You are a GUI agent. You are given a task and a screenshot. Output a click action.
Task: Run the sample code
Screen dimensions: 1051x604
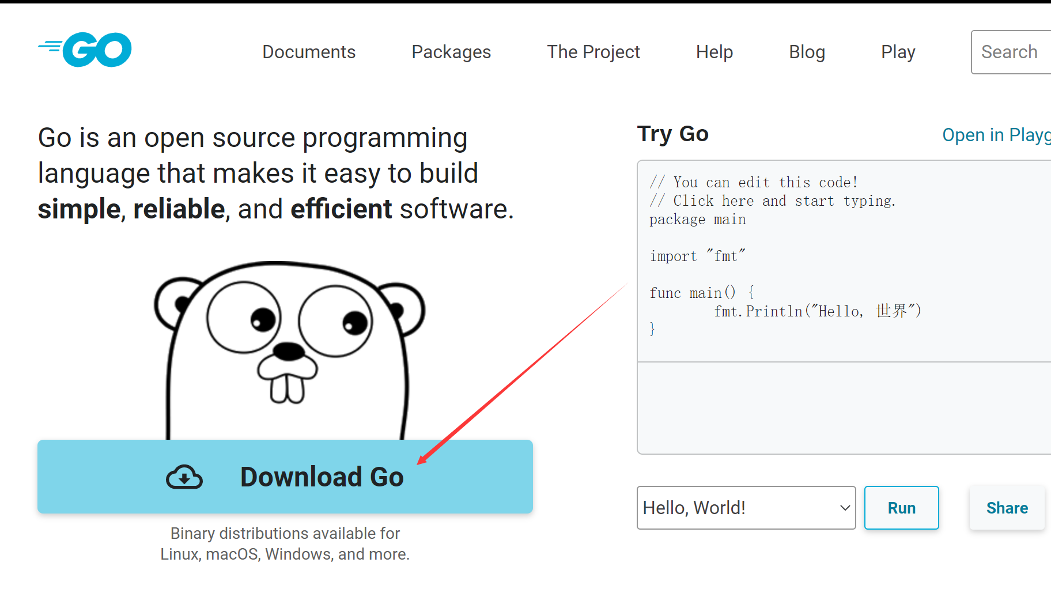coord(902,508)
